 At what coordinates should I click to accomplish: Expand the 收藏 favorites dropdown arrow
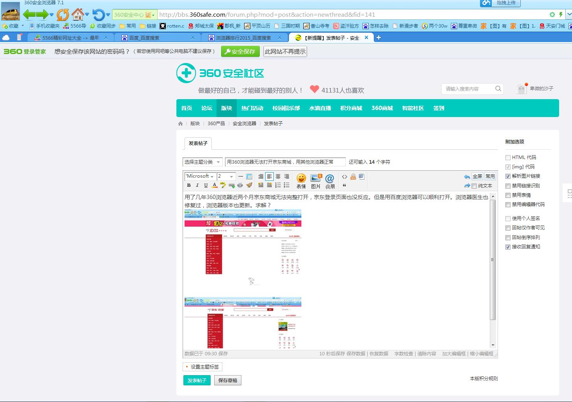click(23, 26)
